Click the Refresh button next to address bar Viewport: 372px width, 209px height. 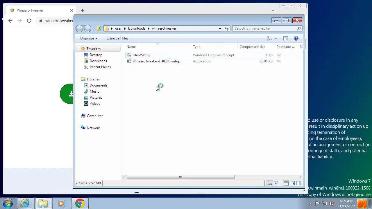point(227,28)
